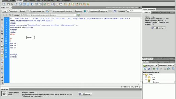Switch to the PHP insert tab
Viewport: 176px width, 99px height.
click(x=25, y=1)
